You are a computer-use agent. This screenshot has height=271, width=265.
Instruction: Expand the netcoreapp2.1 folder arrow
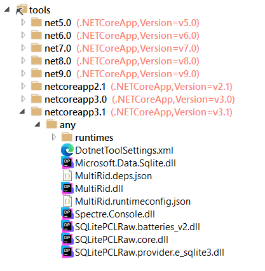click(24, 86)
